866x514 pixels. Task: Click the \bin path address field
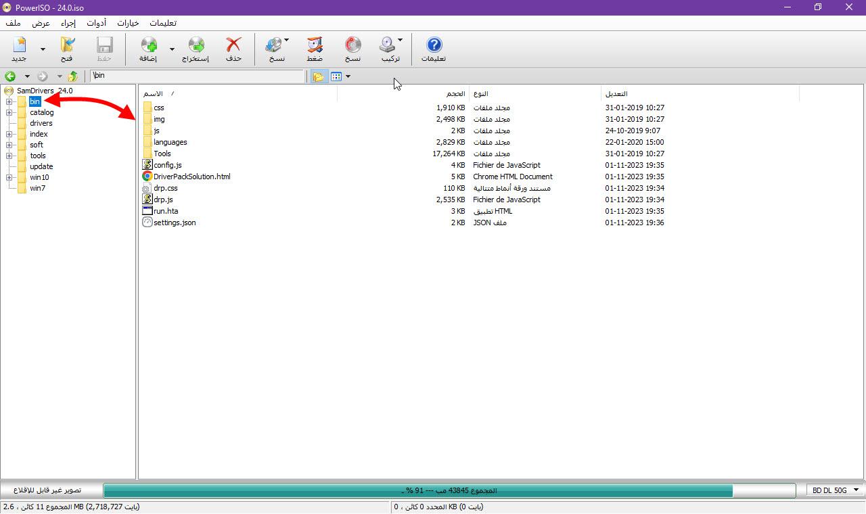point(198,76)
